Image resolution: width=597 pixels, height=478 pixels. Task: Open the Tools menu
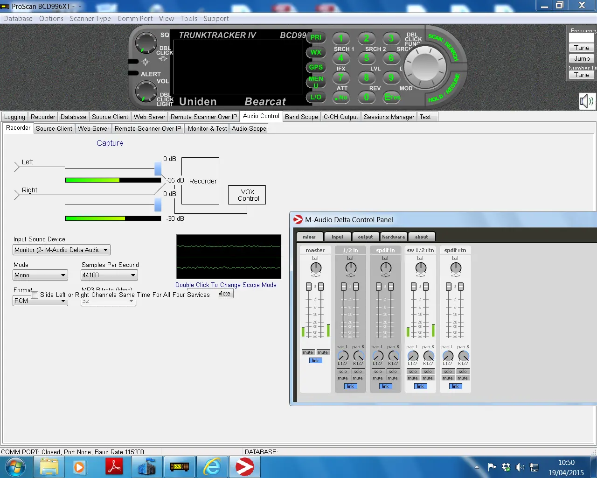click(188, 19)
